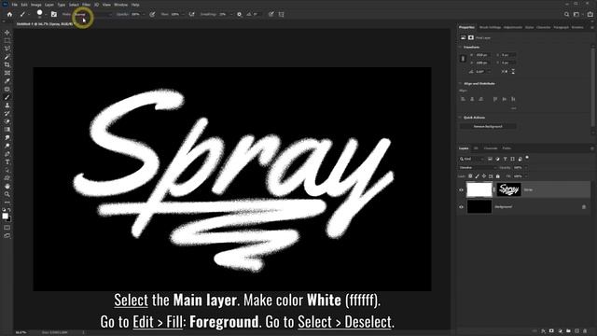Open the Opacity slider dropdown in options bar
The width and height of the screenshot is (597, 336).
143,15
